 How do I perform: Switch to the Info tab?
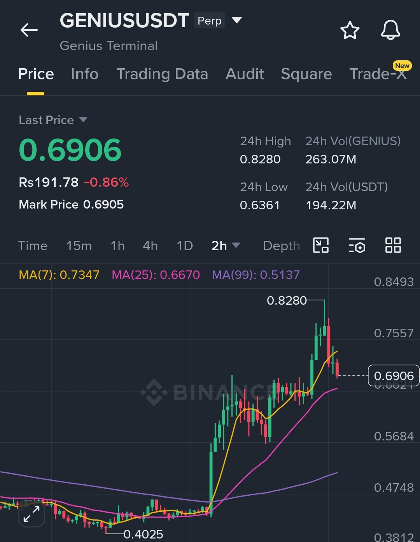click(84, 74)
